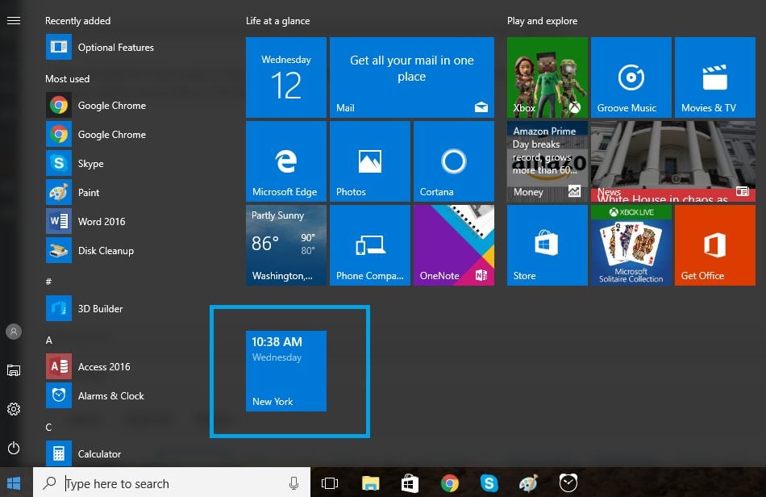This screenshot has width=766, height=497.
Task: Click the microphone icon in search box
Action: coord(293,483)
